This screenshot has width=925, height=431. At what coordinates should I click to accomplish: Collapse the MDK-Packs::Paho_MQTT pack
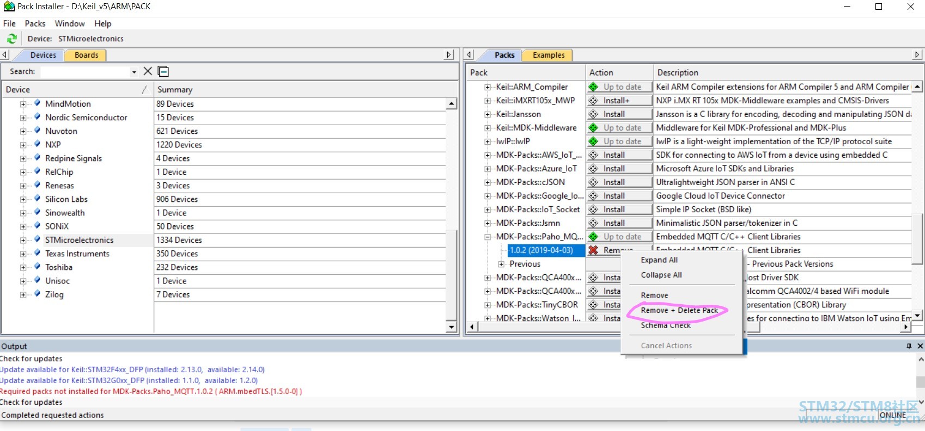(488, 237)
